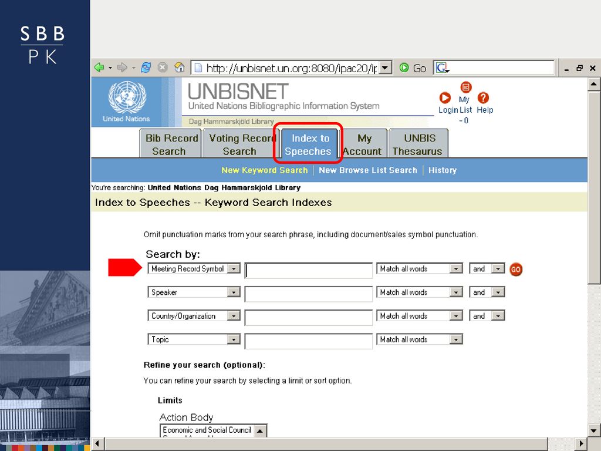Click the browser Refresh icon
The height and width of the screenshot is (451, 601).
pos(146,68)
